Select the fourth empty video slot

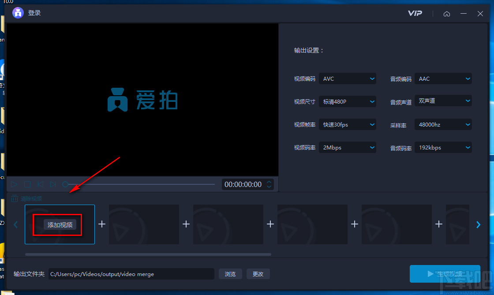[313, 224]
